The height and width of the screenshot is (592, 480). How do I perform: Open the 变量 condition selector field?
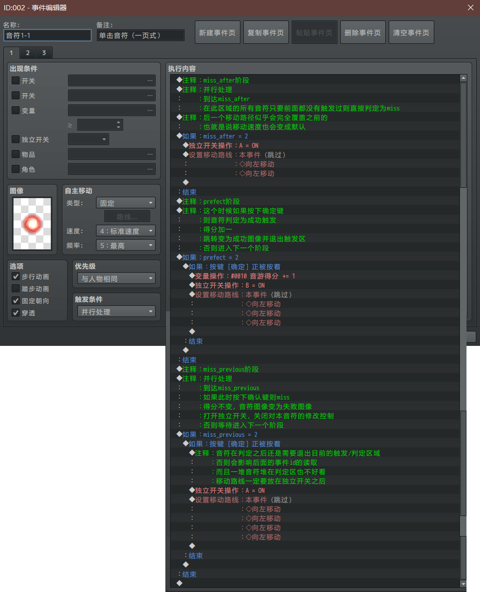(112, 110)
